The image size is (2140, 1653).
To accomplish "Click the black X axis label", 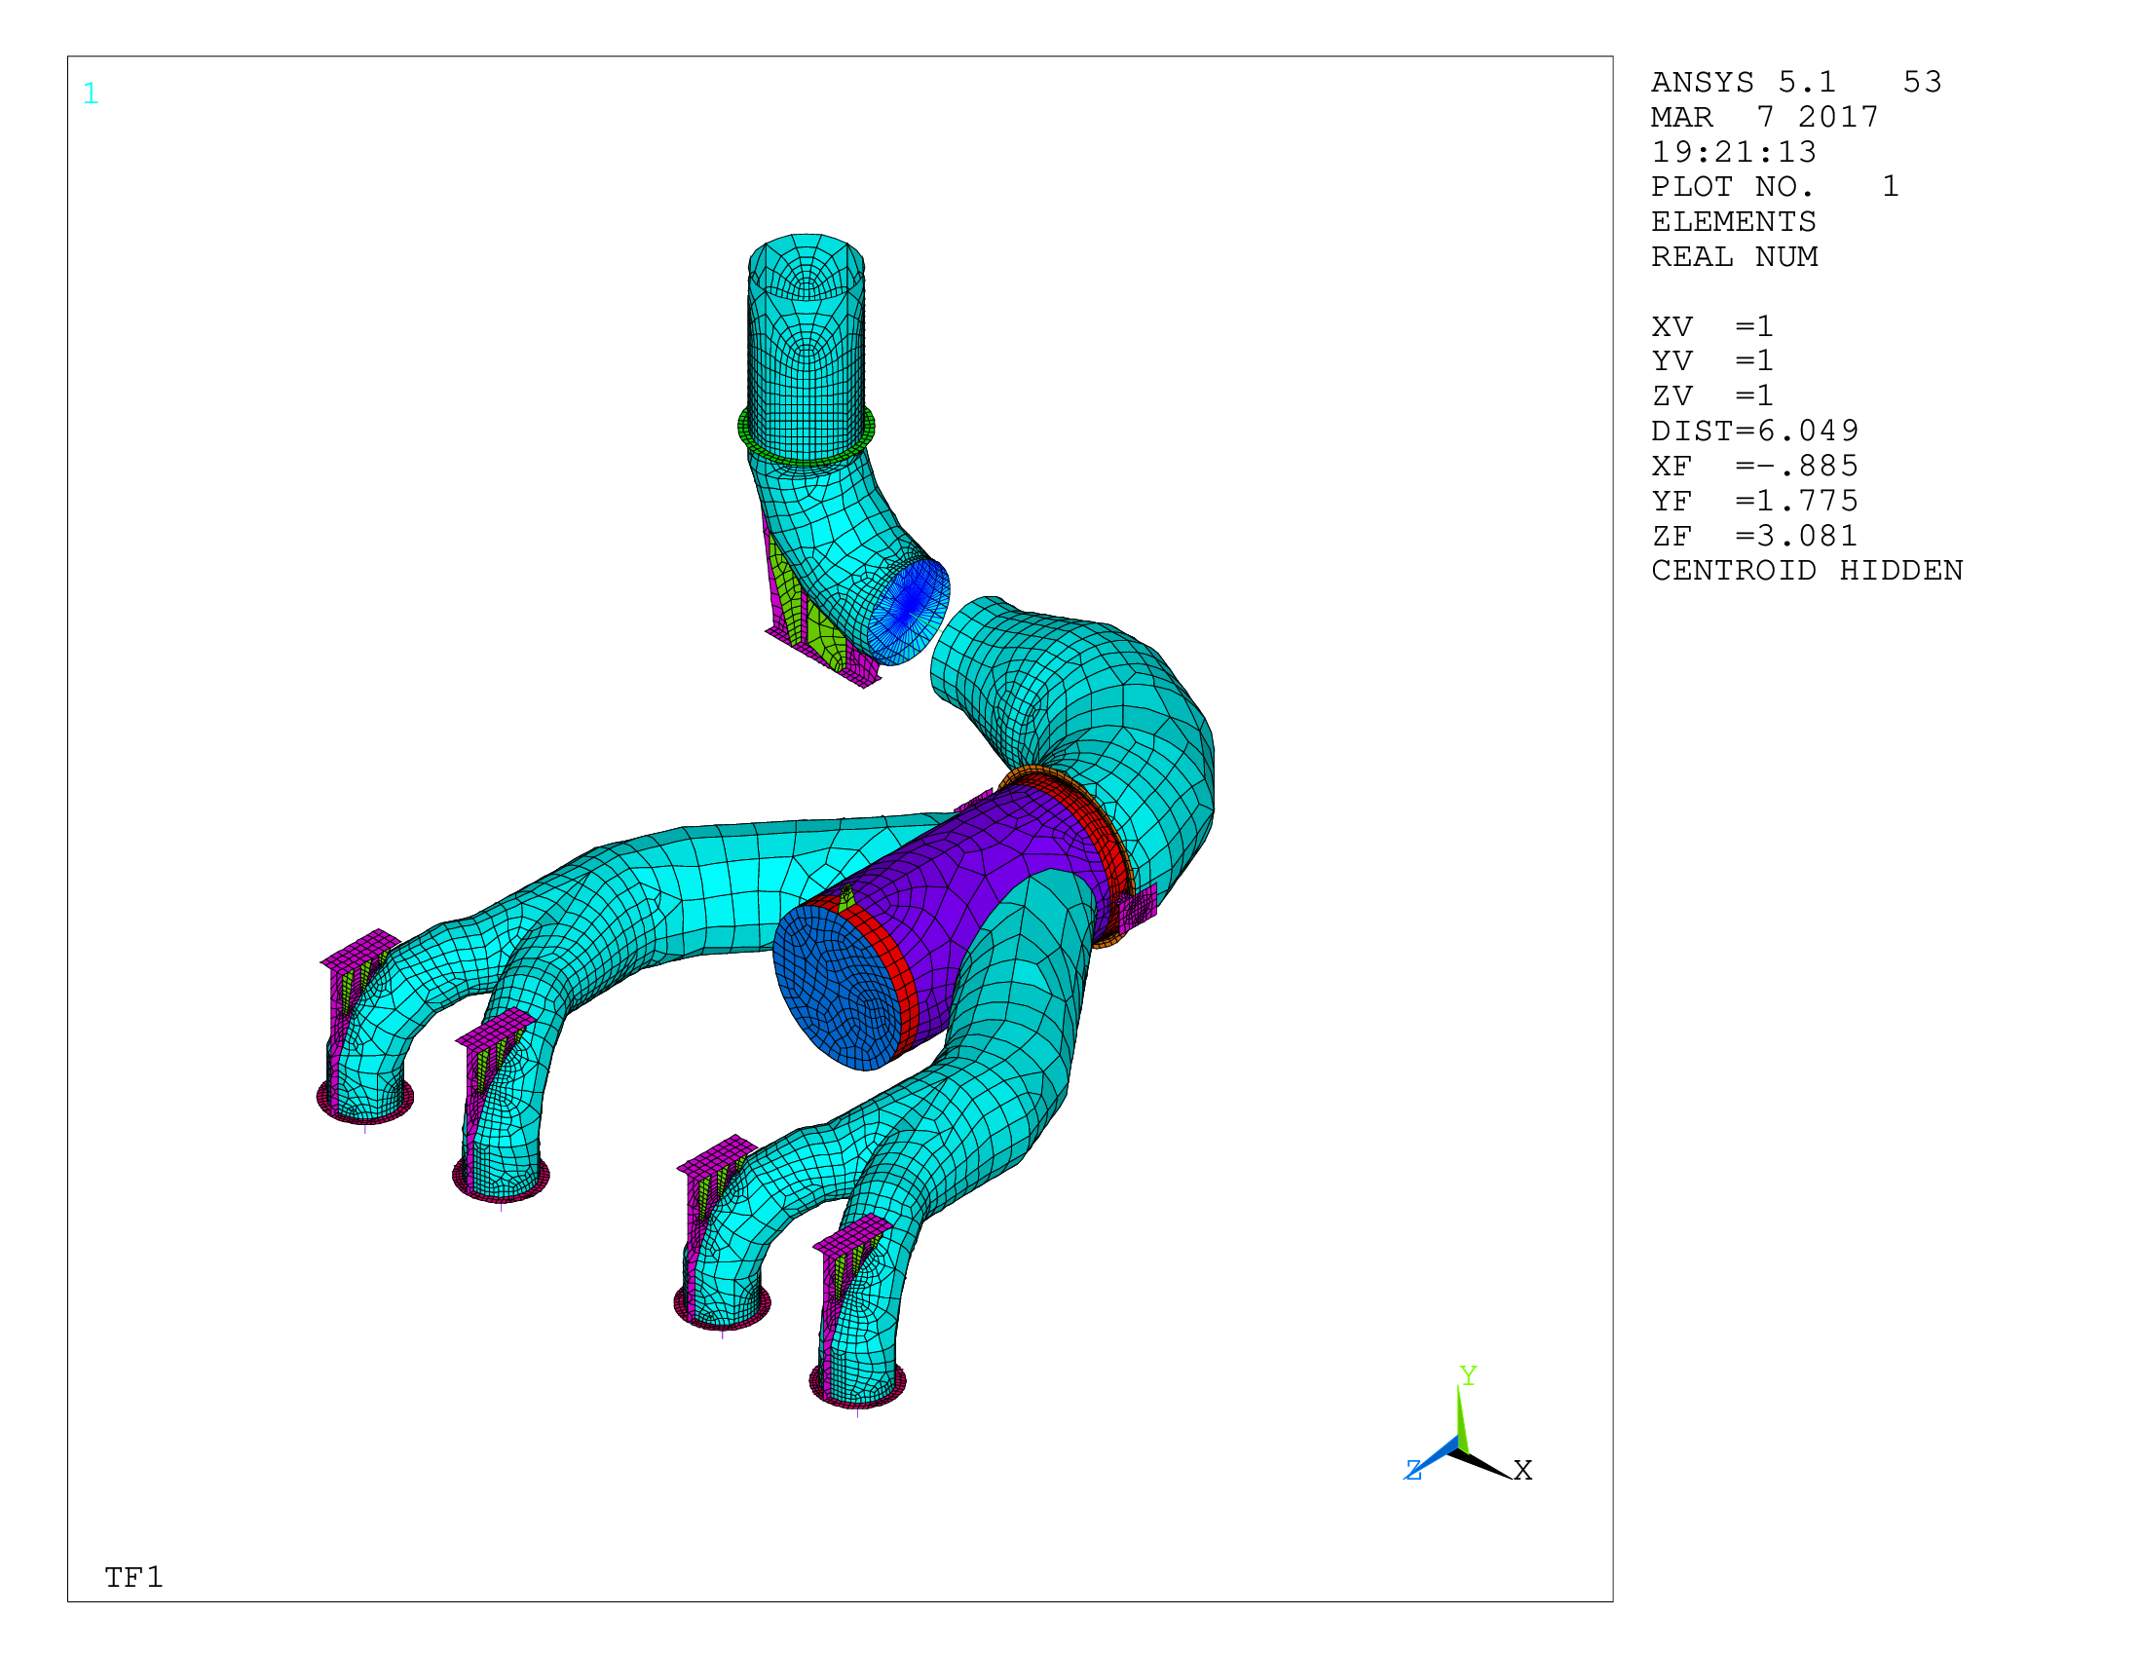I will click(x=1522, y=1470).
